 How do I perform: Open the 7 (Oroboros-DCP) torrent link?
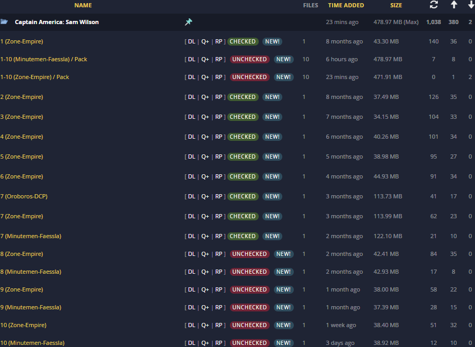(24, 196)
